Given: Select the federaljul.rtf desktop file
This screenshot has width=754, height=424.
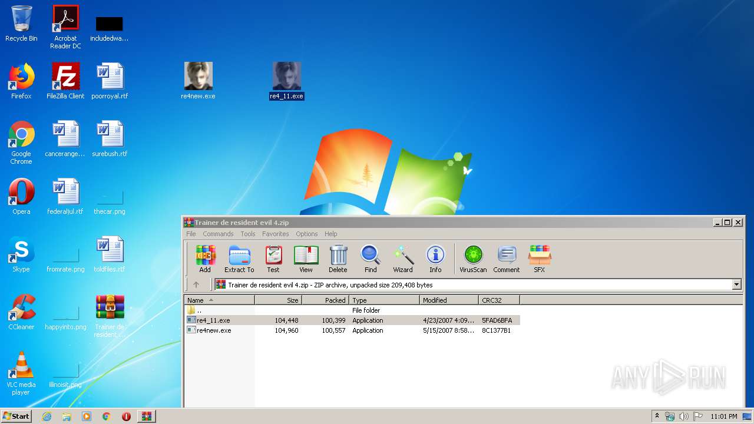Looking at the screenshot, I should [65, 197].
